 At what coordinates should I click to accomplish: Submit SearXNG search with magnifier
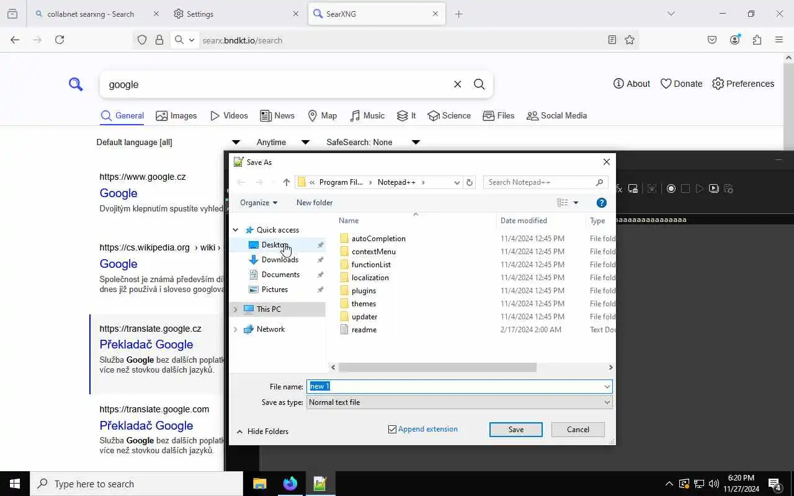click(x=479, y=84)
